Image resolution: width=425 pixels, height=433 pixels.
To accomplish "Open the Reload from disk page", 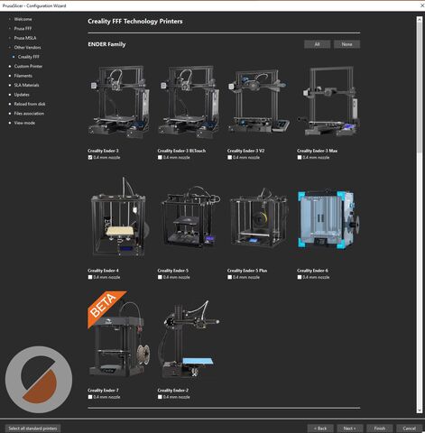I will pos(30,104).
